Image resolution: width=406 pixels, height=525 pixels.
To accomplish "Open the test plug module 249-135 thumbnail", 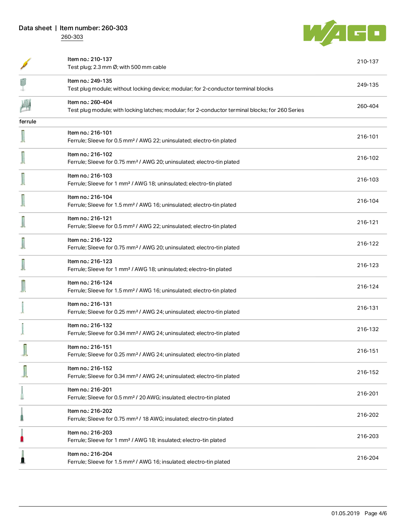I will (23, 85).
